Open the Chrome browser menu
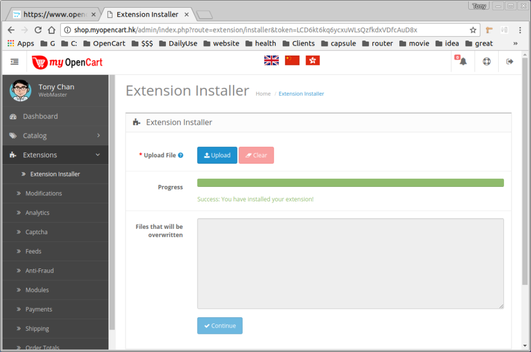 [x=521, y=30]
